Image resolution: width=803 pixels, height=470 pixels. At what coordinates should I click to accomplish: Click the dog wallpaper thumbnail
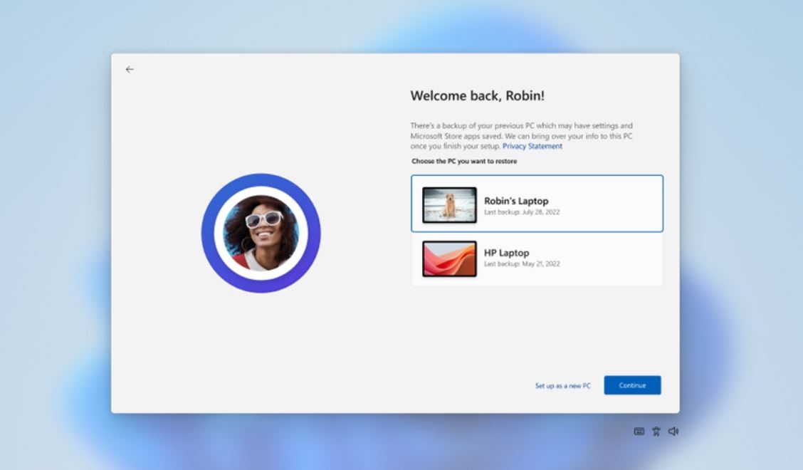click(x=449, y=205)
